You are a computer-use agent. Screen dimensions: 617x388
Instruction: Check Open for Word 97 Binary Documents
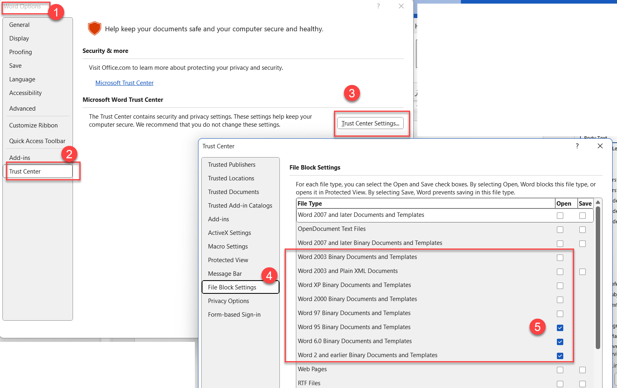pos(560,314)
